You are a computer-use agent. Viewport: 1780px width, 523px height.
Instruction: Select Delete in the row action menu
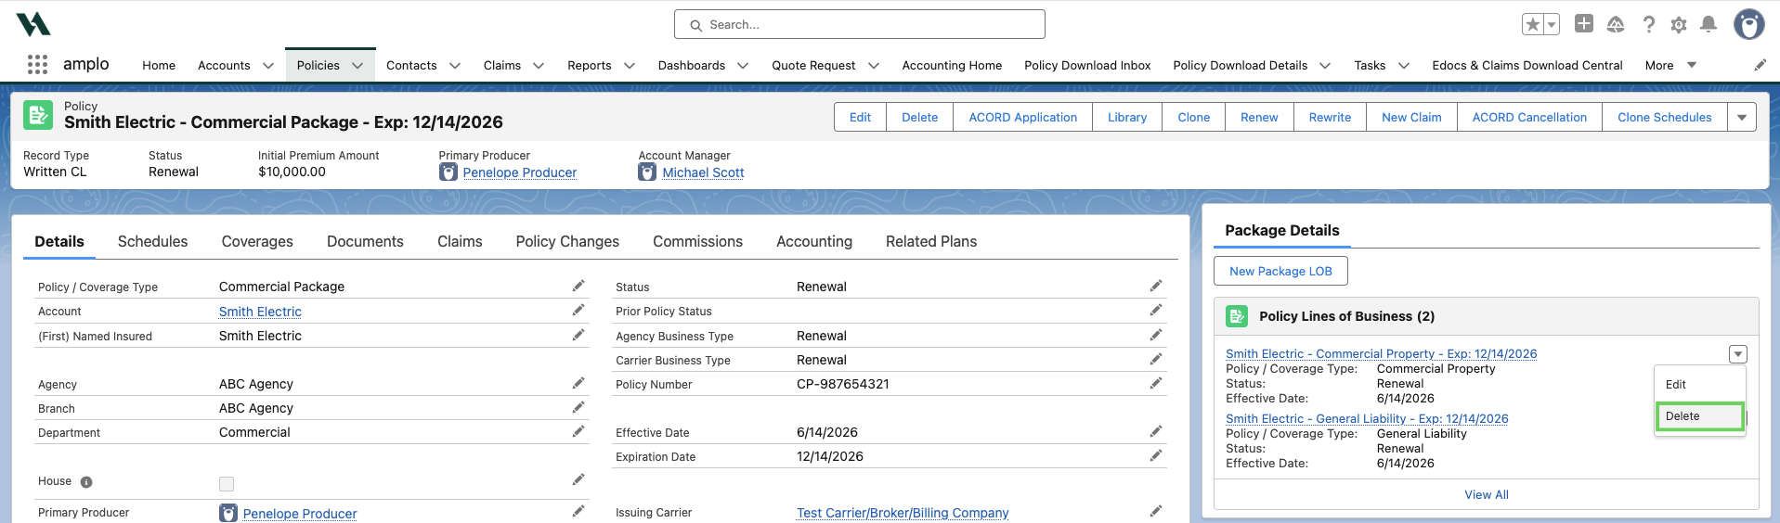coord(1700,416)
